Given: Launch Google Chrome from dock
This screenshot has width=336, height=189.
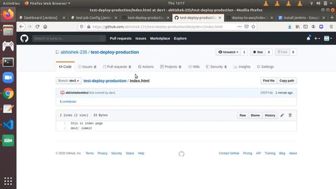Looking at the screenshot, I should point(8,93).
